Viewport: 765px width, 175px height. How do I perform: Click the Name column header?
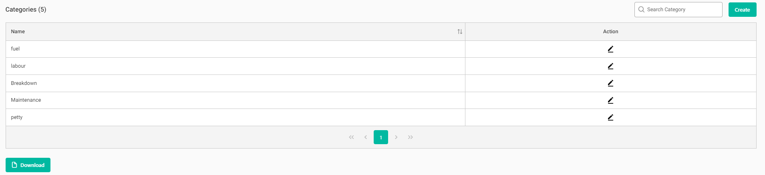(18, 32)
